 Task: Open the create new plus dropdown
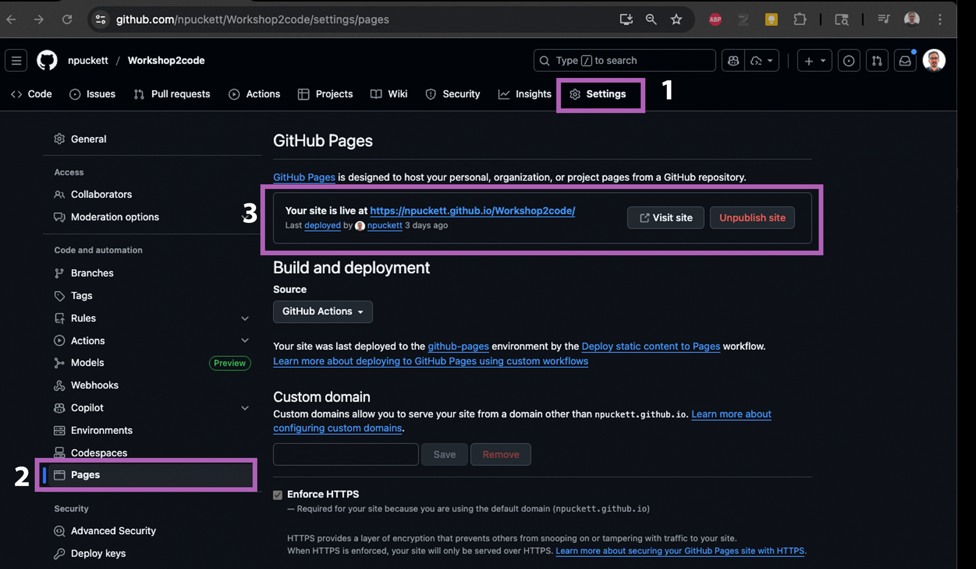[814, 60]
